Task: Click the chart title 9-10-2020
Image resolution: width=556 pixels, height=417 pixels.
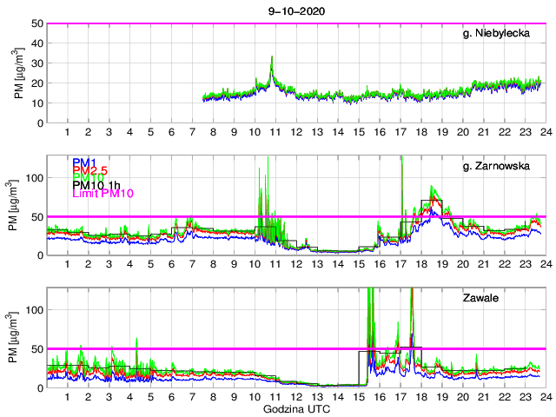Action: (296, 11)
